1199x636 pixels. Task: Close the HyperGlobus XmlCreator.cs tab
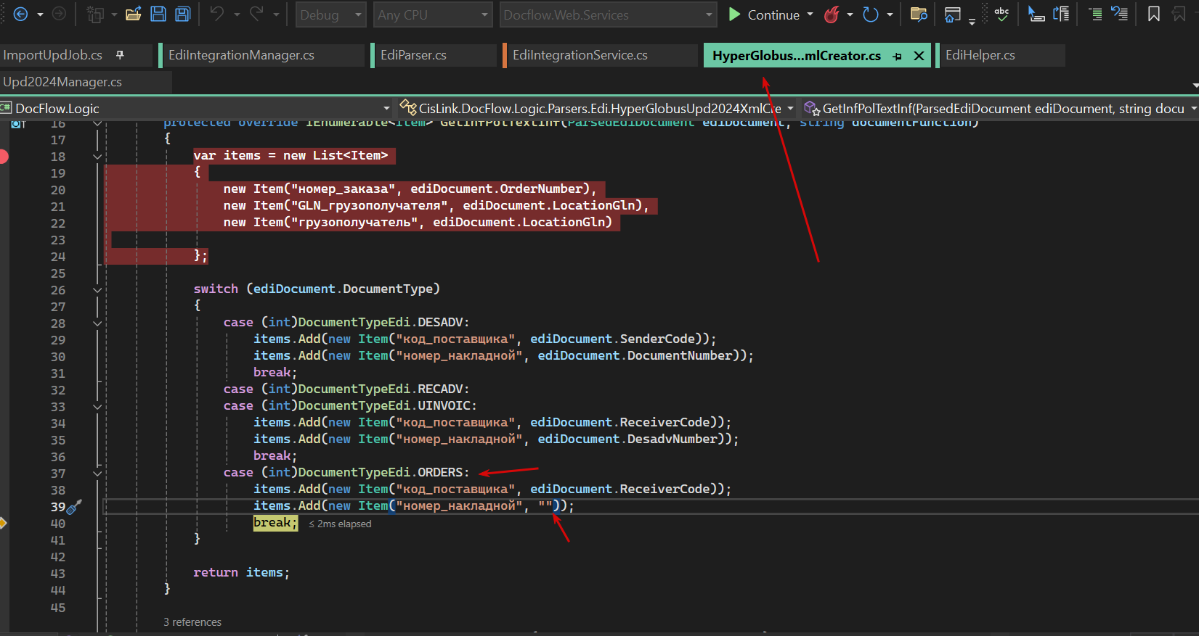tap(919, 56)
